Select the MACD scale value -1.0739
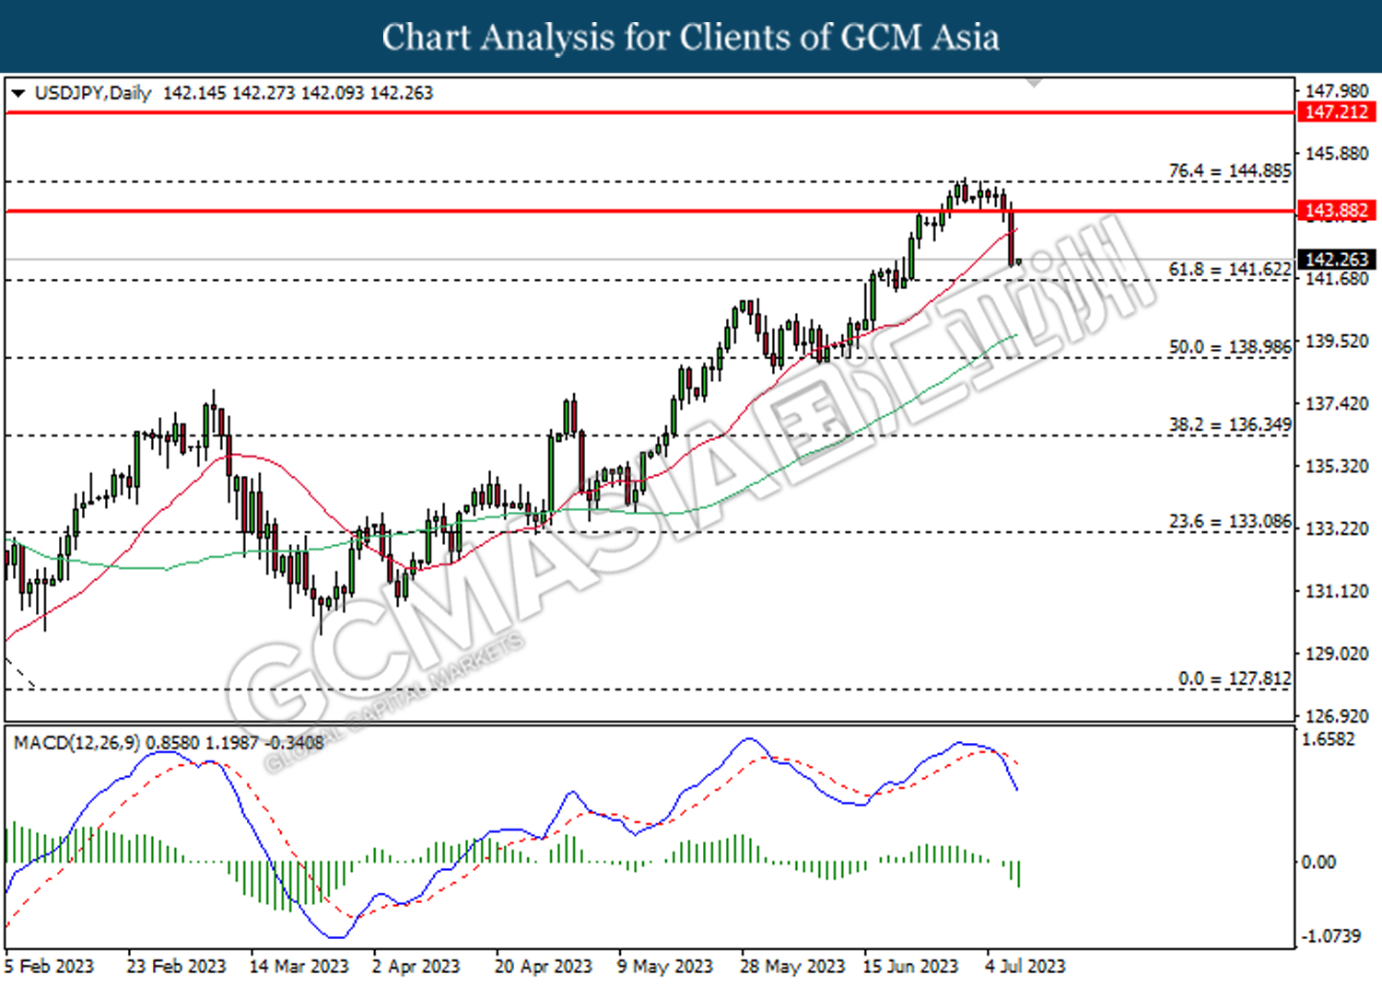The image size is (1382, 986). click(1330, 935)
